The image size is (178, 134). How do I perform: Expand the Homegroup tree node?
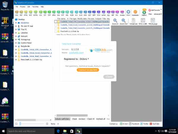click(x=16, y=40)
